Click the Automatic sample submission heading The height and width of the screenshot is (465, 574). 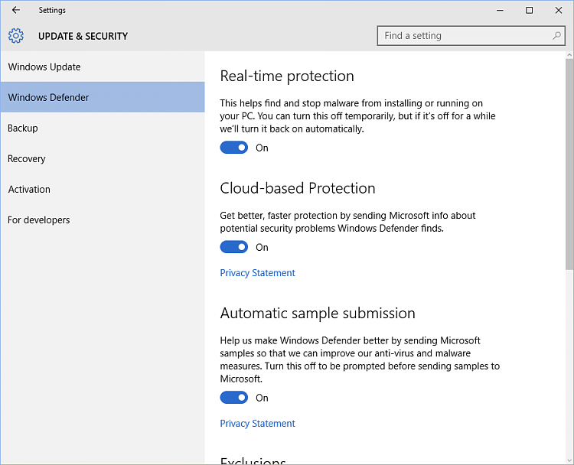click(x=318, y=314)
